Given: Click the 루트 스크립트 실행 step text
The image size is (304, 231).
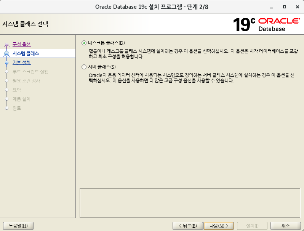Looking at the screenshot, I should 30,72.
